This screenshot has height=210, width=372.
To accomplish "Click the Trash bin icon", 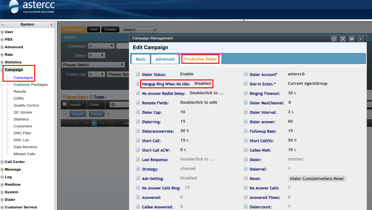I will tap(91, 97).
